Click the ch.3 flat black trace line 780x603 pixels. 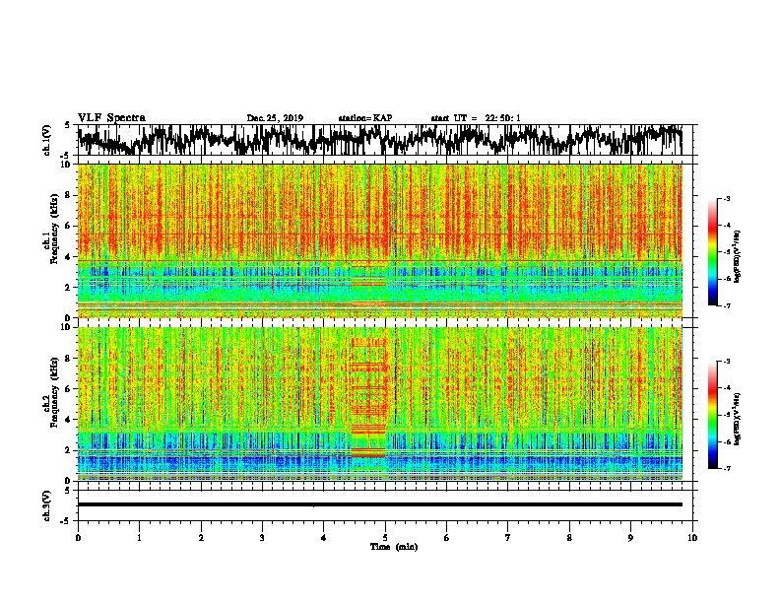[x=379, y=504]
